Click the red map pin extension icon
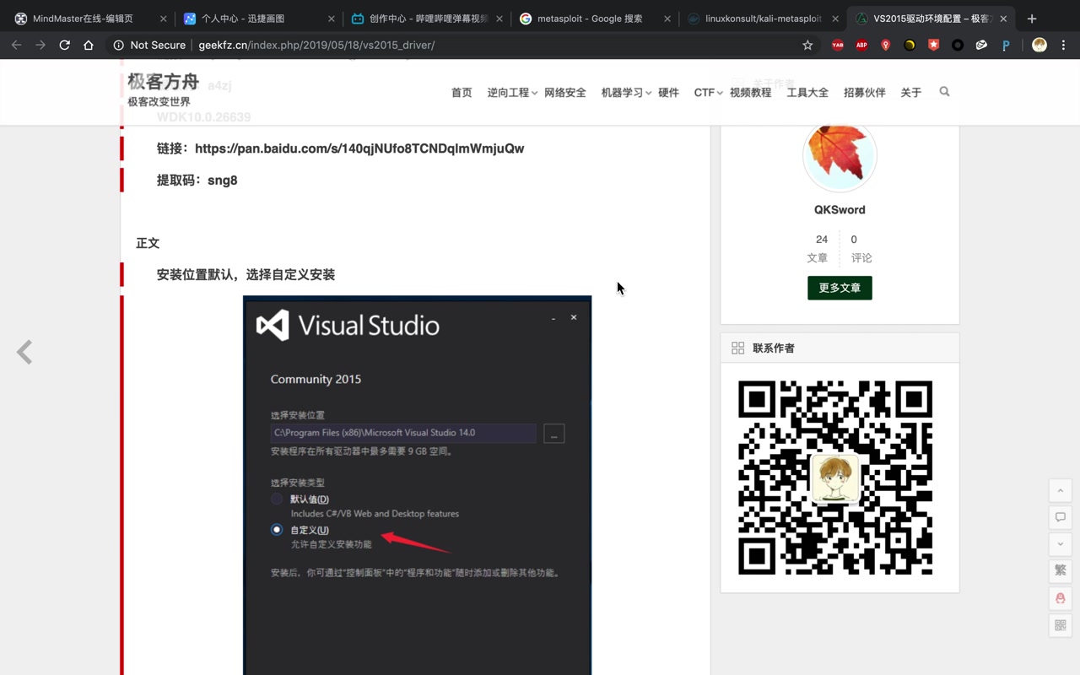Screen dimensions: 1080x675 pos(885,46)
